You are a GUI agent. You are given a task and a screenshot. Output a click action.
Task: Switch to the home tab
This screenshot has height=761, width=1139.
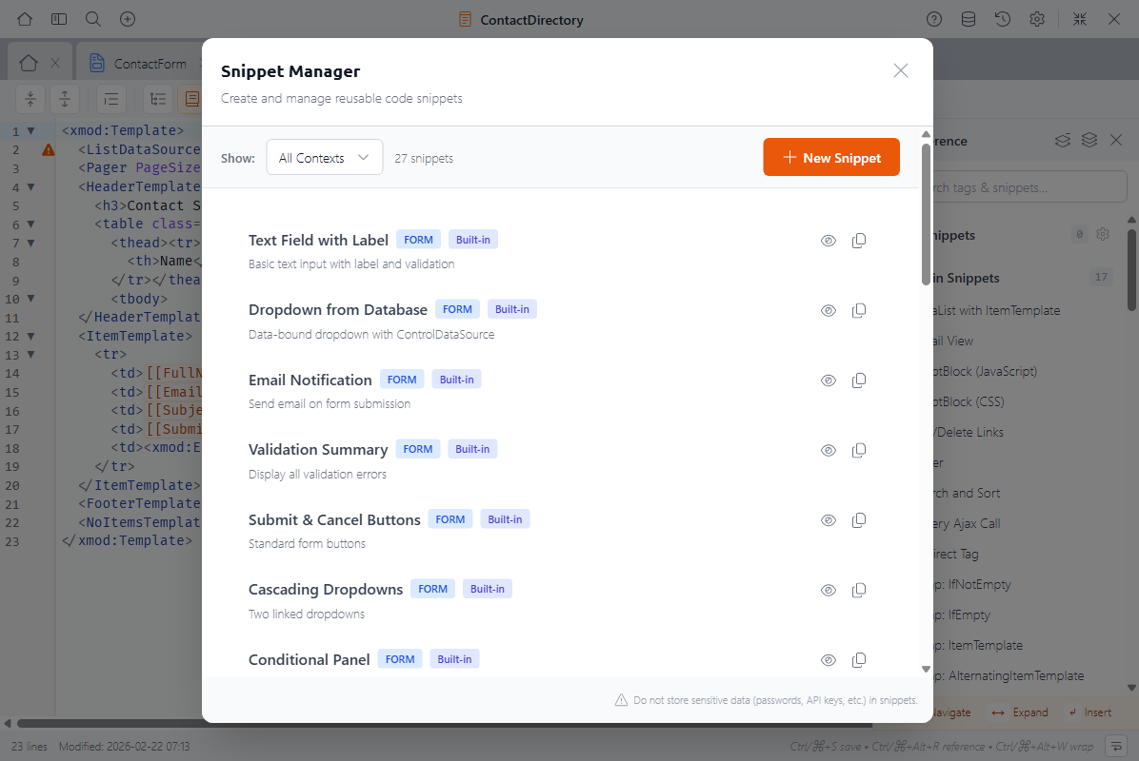[29, 63]
